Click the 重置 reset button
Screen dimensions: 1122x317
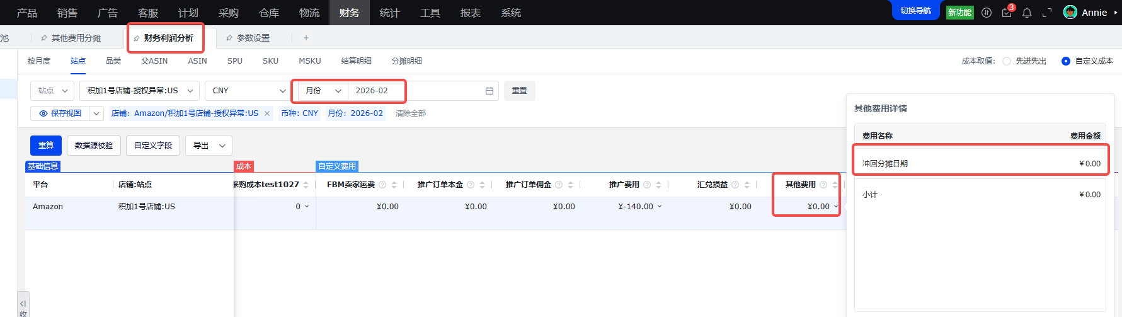pos(520,91)
